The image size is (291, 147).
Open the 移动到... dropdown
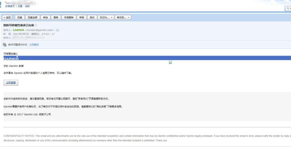pos(123,17)
